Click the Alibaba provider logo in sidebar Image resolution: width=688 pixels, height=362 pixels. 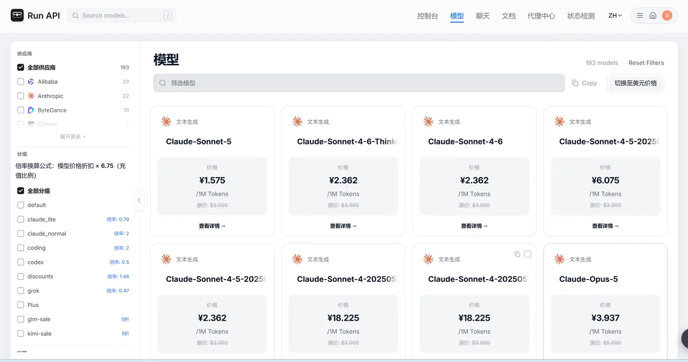(31, 82)
